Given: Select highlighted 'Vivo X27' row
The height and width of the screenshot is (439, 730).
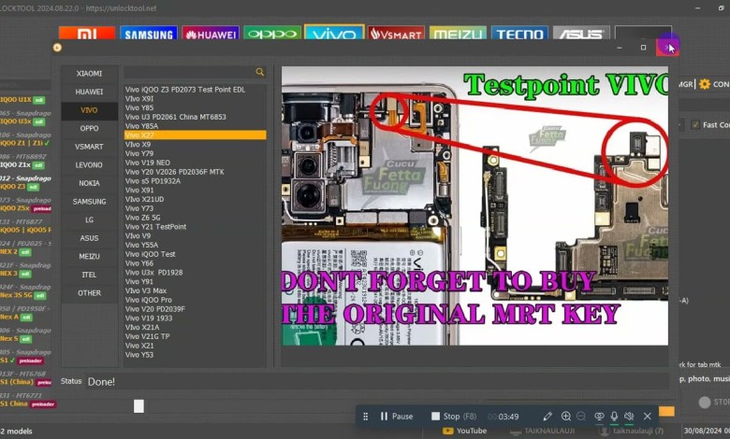Looking at the screenshot, I should [x=195, y=135].
